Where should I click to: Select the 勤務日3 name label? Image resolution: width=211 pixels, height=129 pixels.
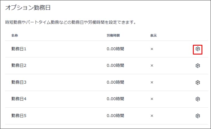[19, 82]
